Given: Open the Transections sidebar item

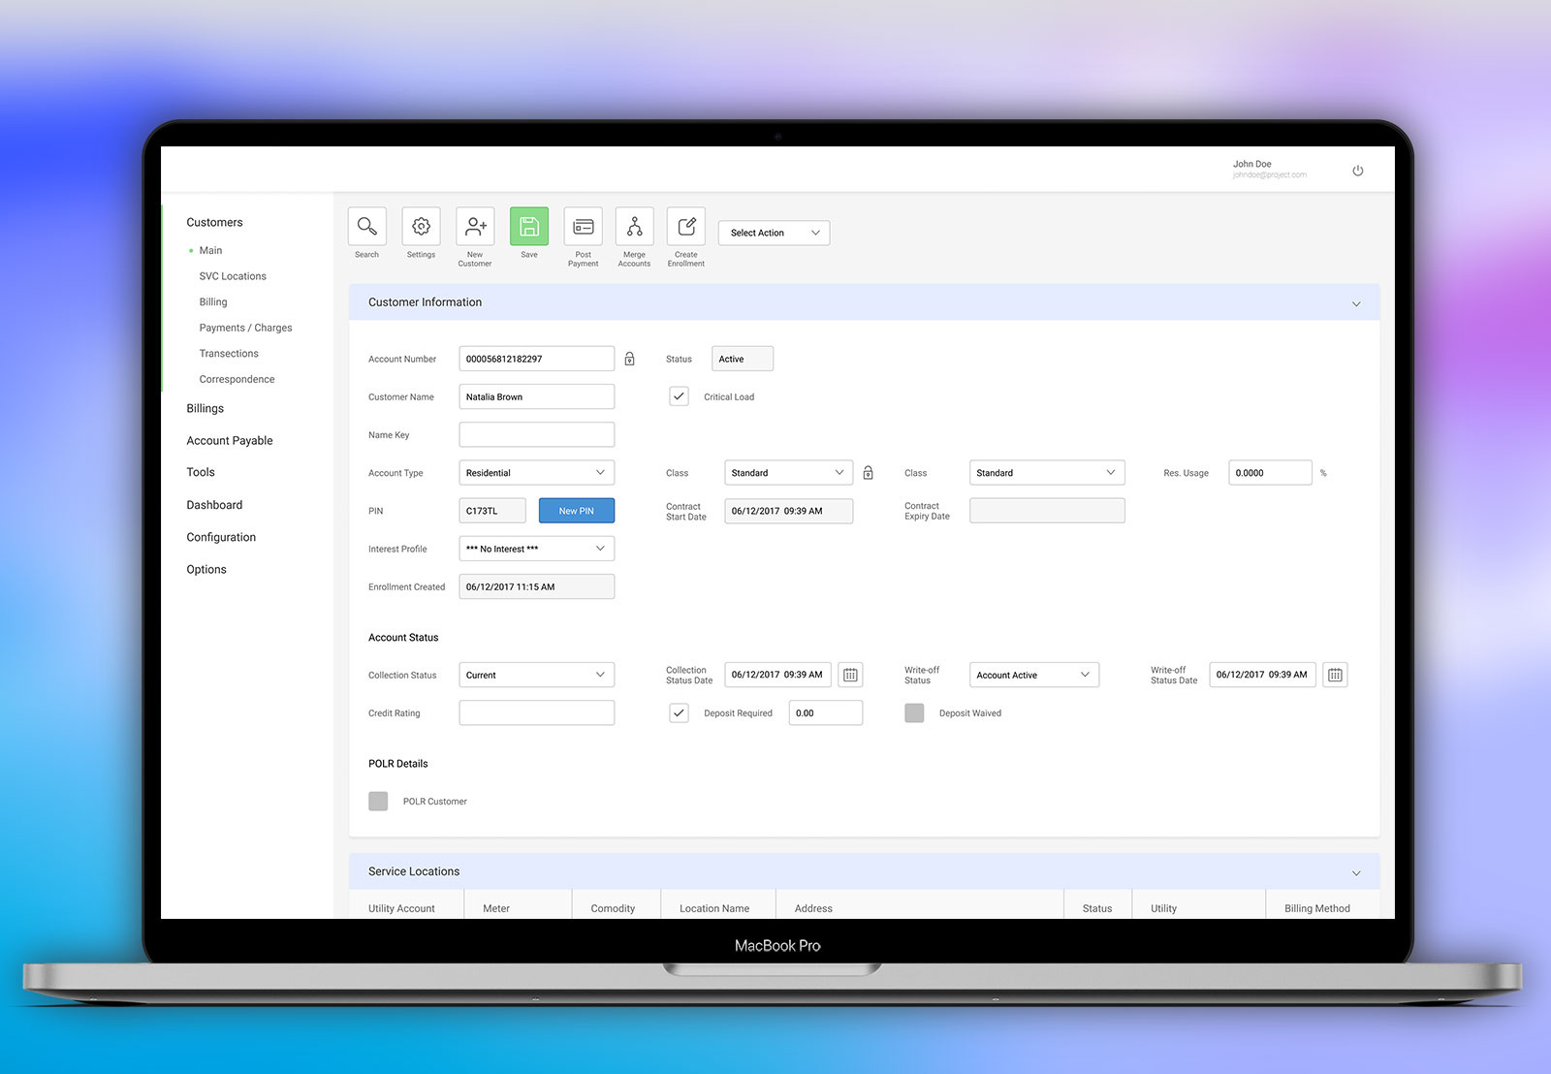Looking at the screenshot, I should [x=229, y=353].
